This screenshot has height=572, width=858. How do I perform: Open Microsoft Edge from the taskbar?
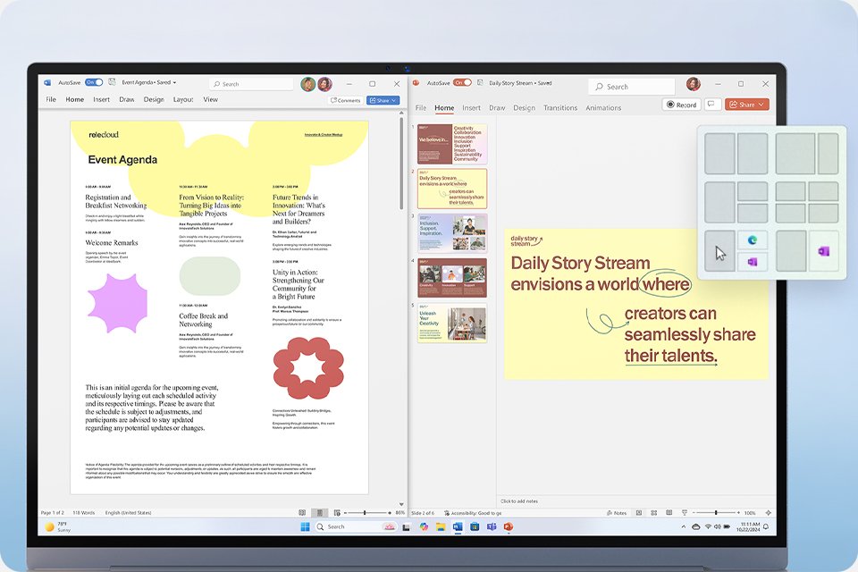point(425,526)
